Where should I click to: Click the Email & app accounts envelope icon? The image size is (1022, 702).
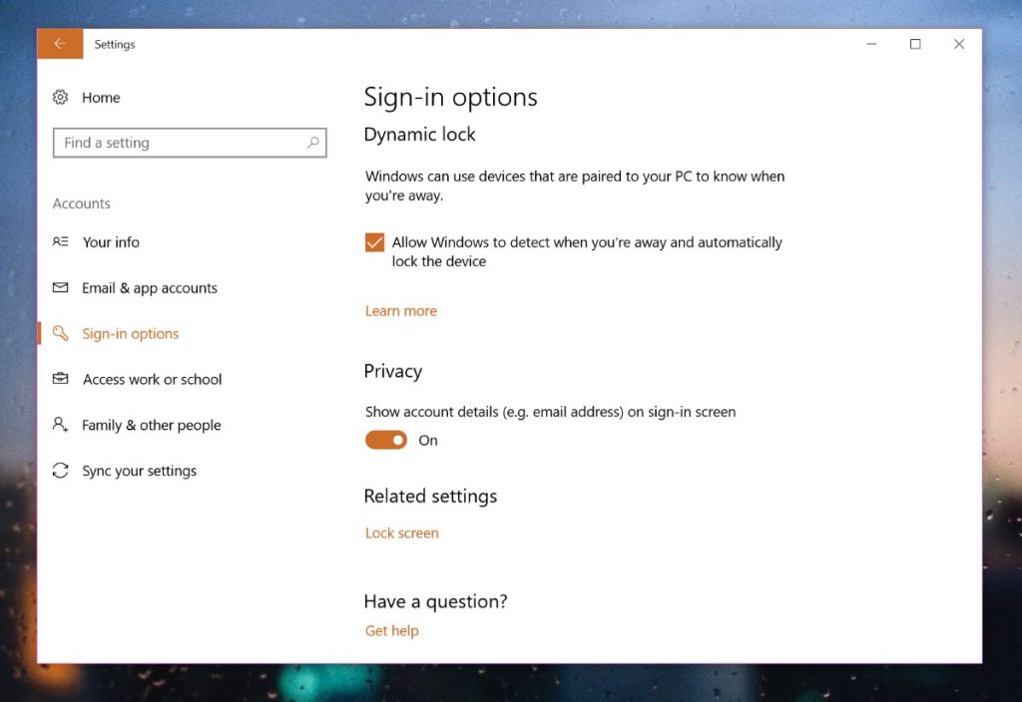61,287
